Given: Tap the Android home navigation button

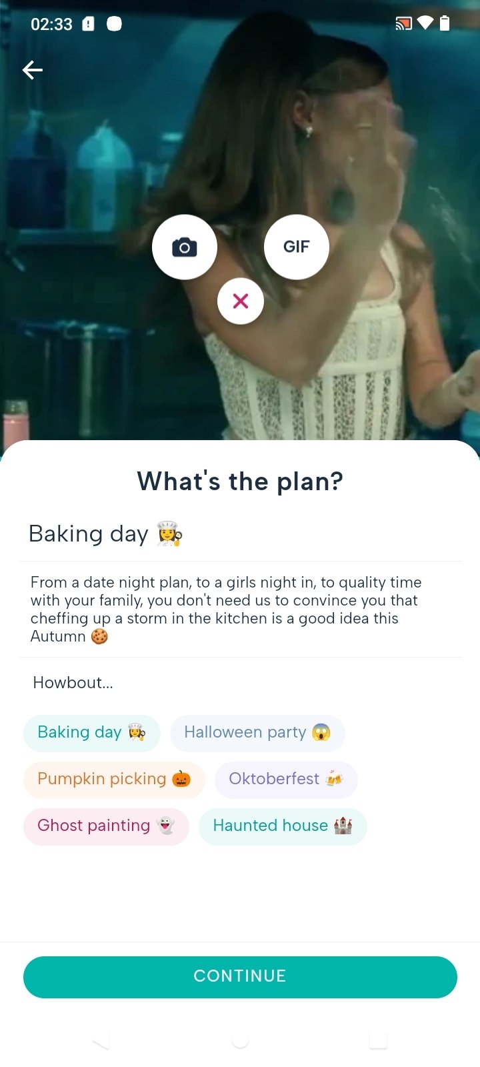Looking at the screenshot, I should [240, 1040].
